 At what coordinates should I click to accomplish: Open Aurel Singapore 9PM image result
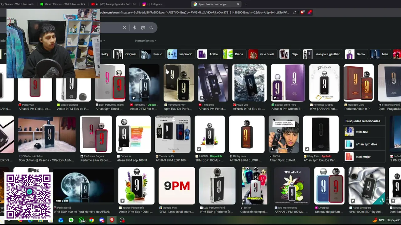(x=367, y=186)
